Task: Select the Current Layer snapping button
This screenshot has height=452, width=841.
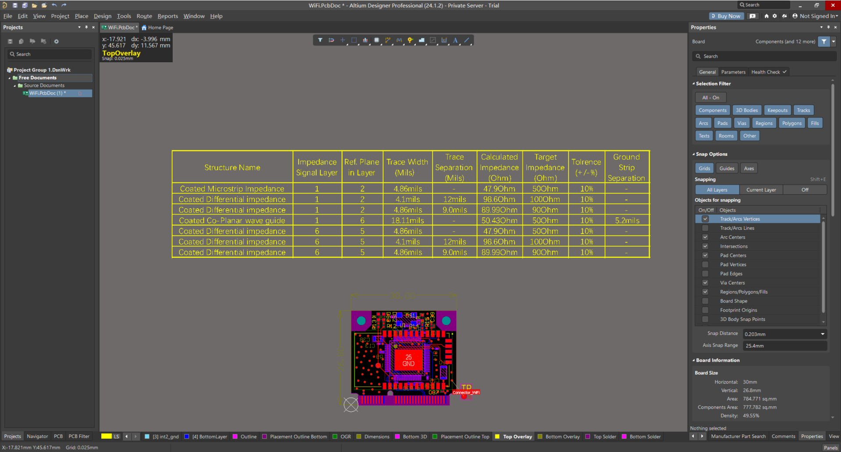Action: pyautogui.click(x=761, y=190)
